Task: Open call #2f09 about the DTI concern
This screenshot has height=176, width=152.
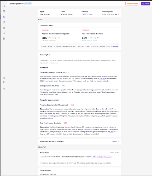Action: tap(111, 132)
